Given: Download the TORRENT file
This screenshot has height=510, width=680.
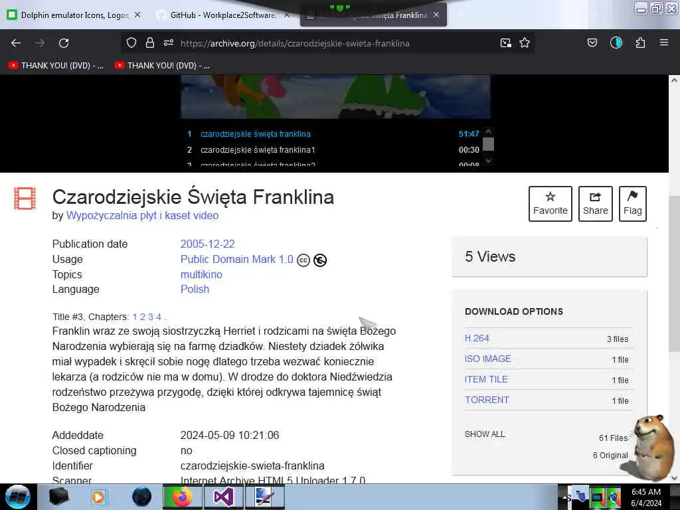Looking at the screenshot, I should click(x=487, y=400).
